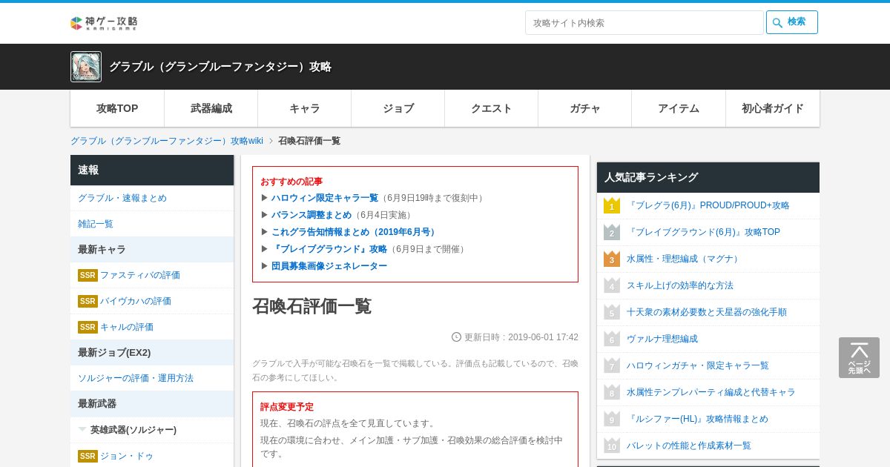
Task: Open ハロウィンガチャ・限定キャラ一覧 ranking link
Action: pos(698,365)
